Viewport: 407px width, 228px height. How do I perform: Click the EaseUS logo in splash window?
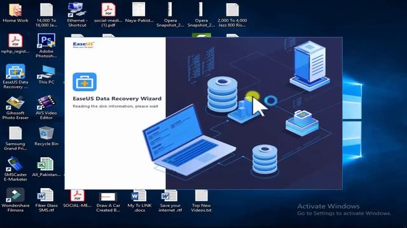83,45
